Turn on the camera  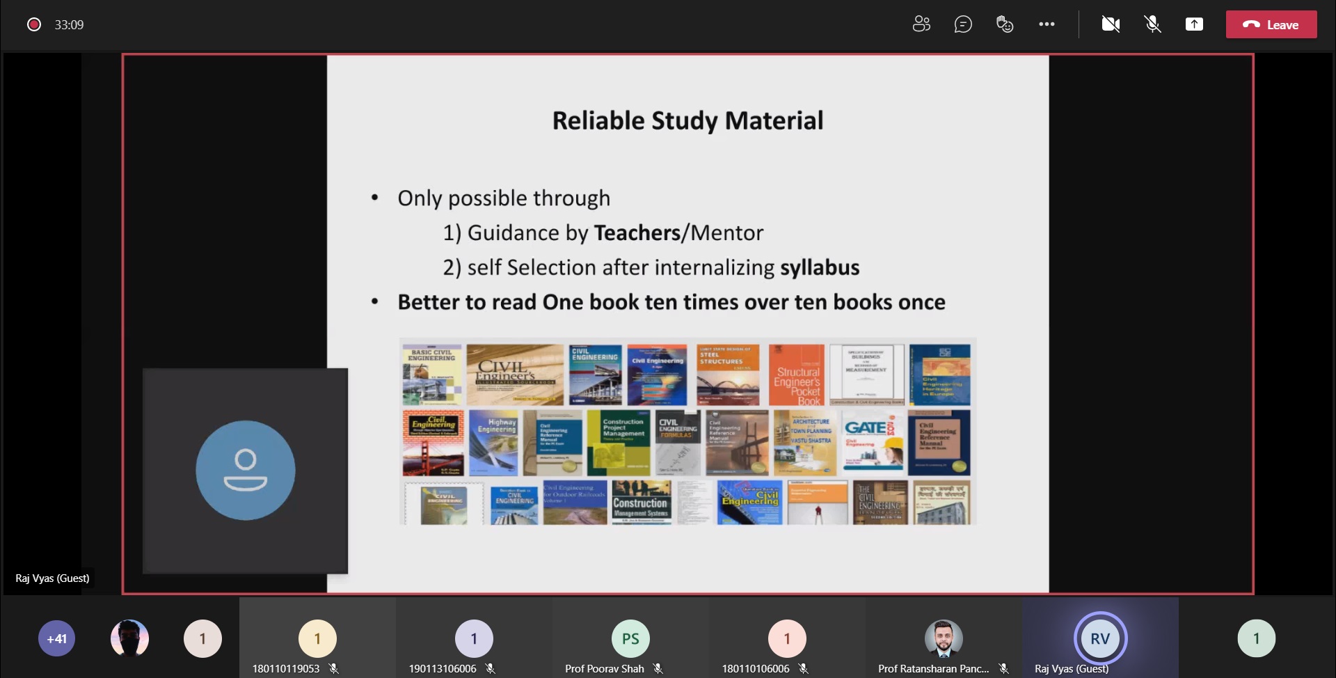(1111, 24)
